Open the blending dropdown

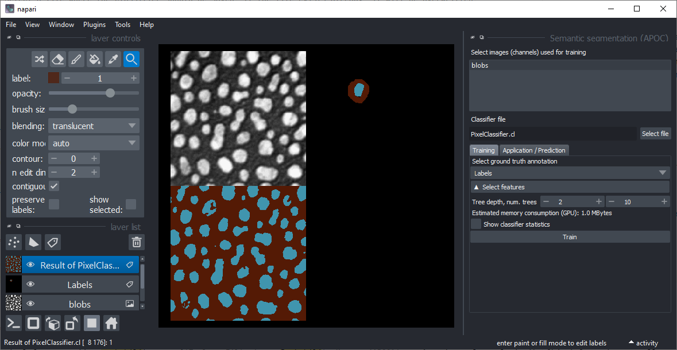point(94,125)
